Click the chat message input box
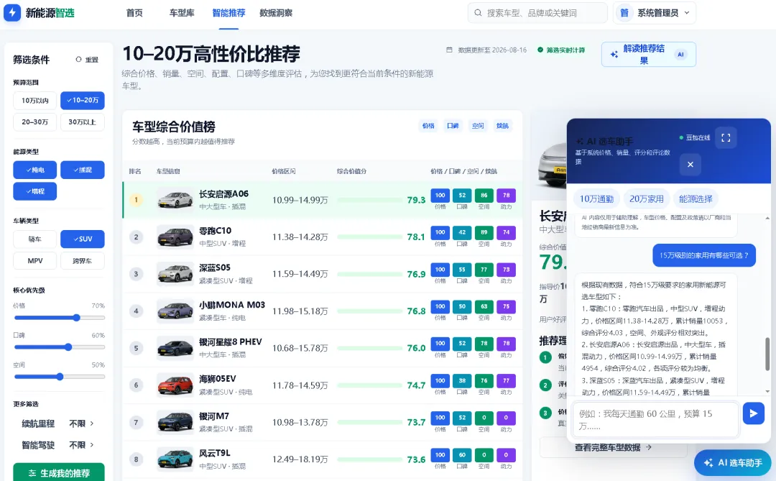The image size is (776, 481). (655, 419)
